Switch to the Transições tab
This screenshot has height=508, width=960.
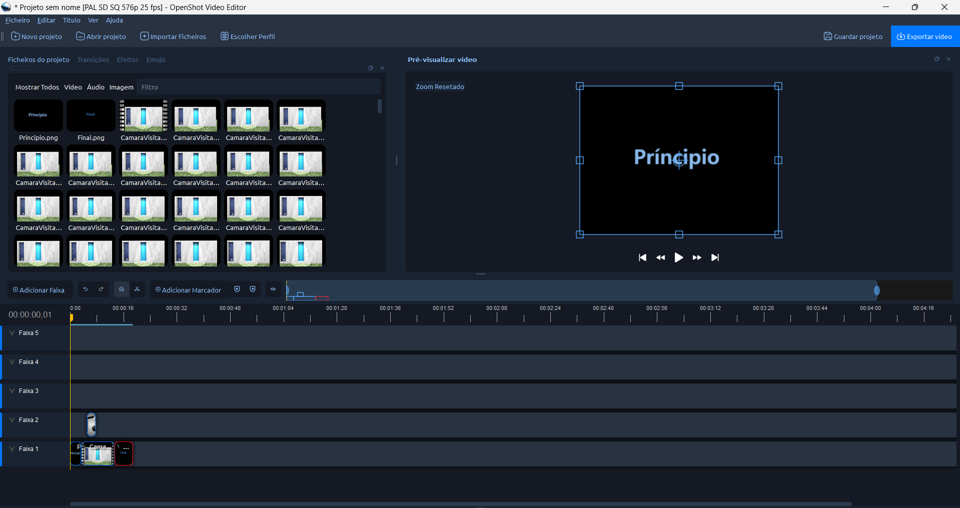[x=93, y=59]
